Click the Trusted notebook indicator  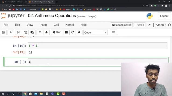tap(139, 25)
